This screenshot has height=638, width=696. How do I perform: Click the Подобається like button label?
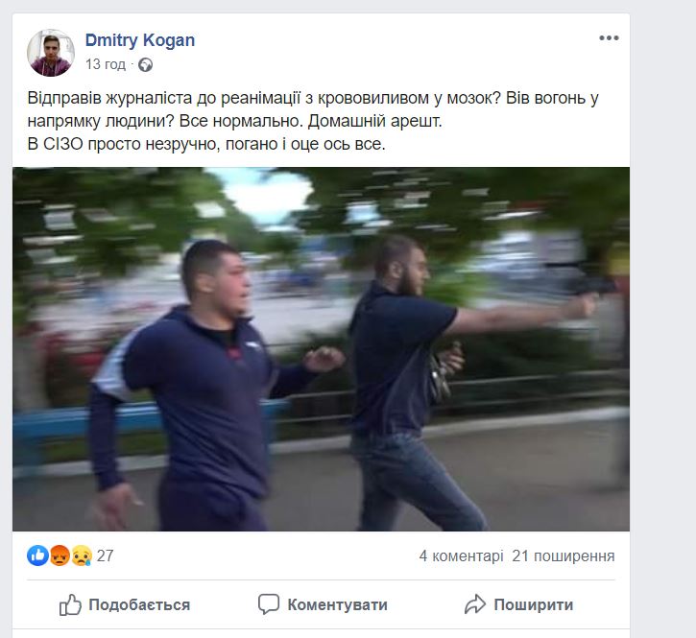coord(139,604)
